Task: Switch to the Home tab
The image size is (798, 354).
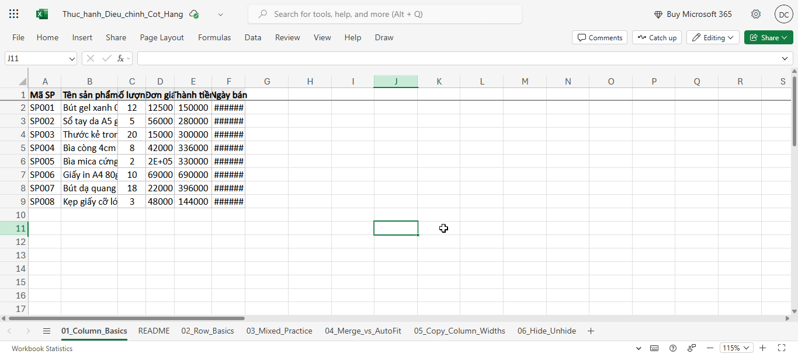Action: (x=47, y=37)
